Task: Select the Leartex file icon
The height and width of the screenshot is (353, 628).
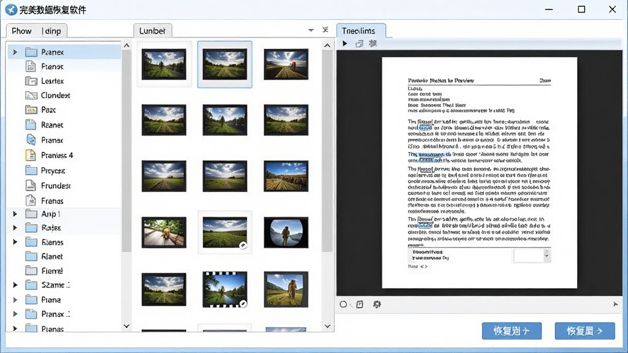Action: click(31, 81)
